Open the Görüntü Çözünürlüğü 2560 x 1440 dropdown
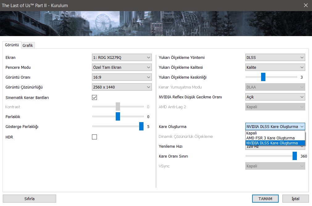The height and width of the screenshot is (206, 312). 122,87
